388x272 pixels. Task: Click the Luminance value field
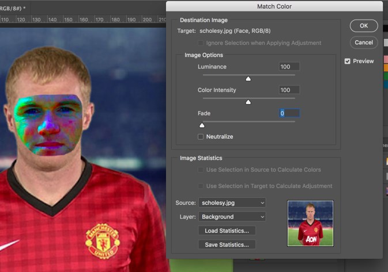[x=289, y=67]
